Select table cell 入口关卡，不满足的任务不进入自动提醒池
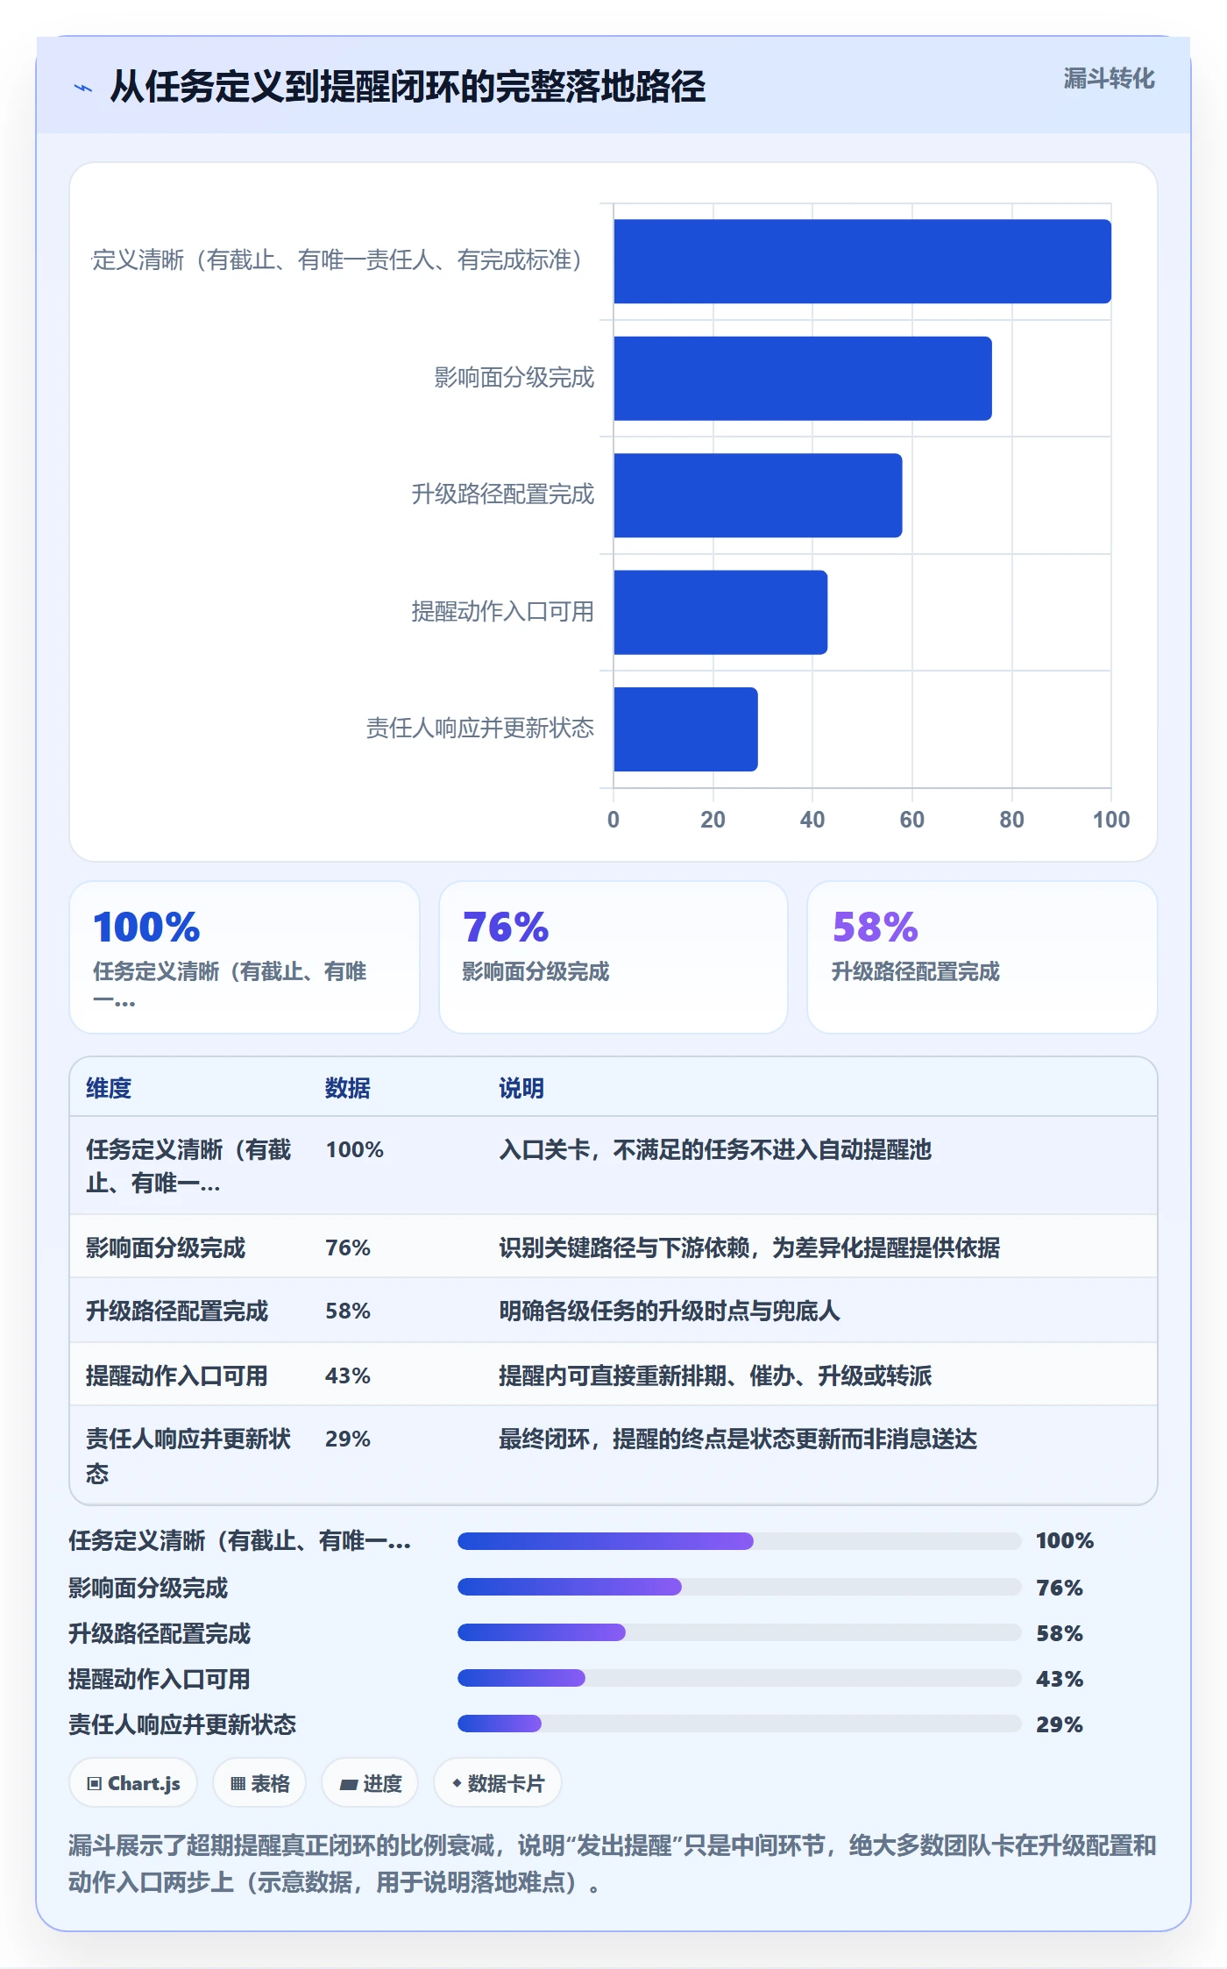The image size is (1227, 1969). (715, 1149)
